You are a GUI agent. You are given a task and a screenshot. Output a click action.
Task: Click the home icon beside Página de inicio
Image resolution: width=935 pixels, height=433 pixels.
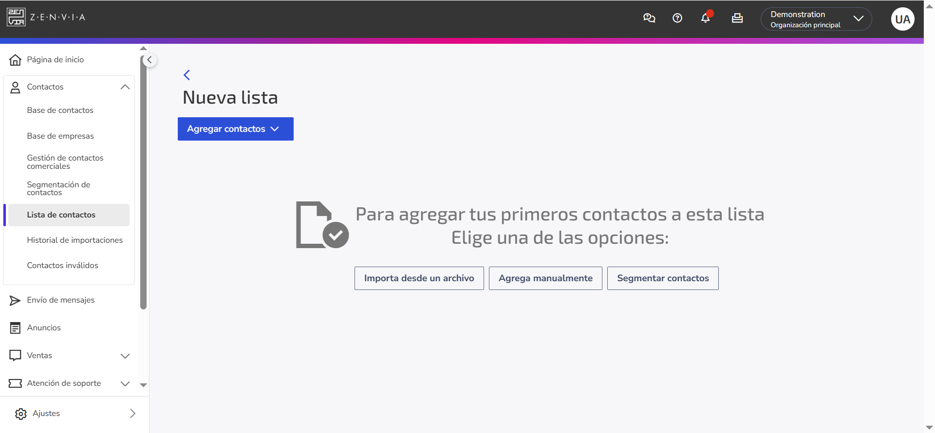[16, 60]
